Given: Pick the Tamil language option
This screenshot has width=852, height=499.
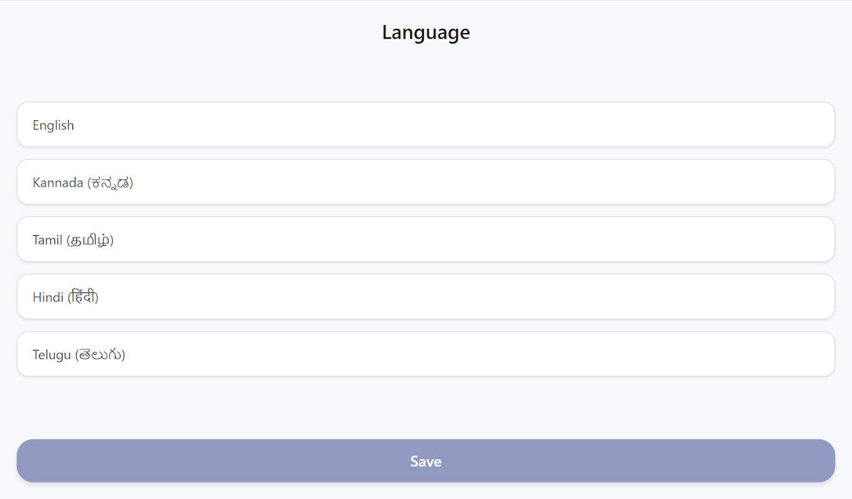Looking at the screenshot, I should [x=426, y=240].
